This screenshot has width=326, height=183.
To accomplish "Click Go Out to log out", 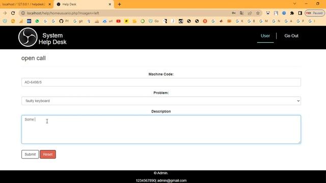I will coord(291,36).
